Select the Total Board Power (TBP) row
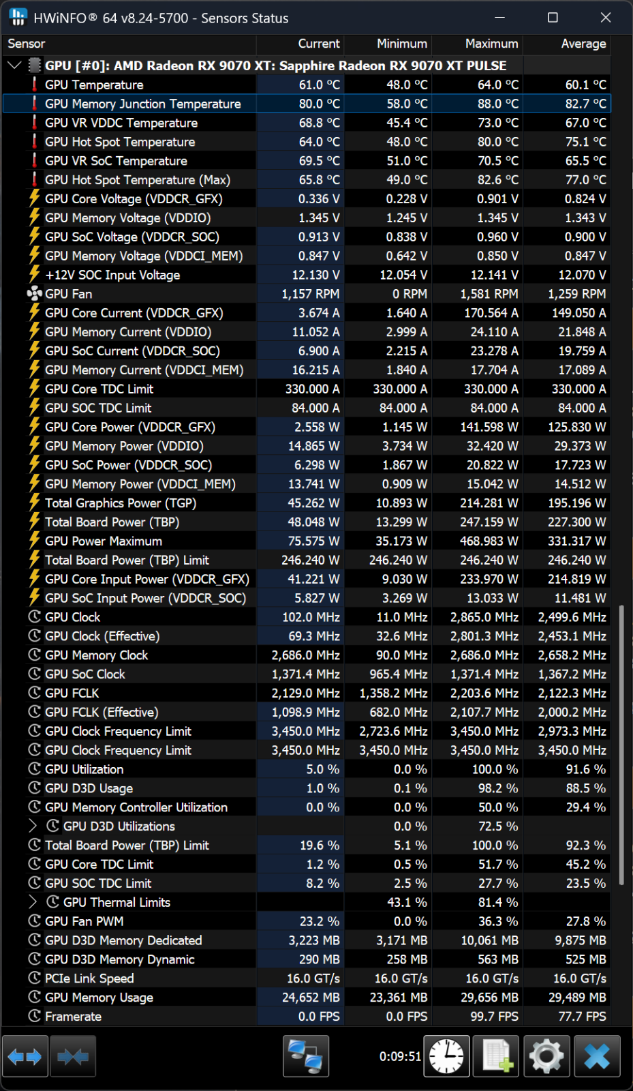This screenshot has height=1091, width=633. tap(307, 522)
